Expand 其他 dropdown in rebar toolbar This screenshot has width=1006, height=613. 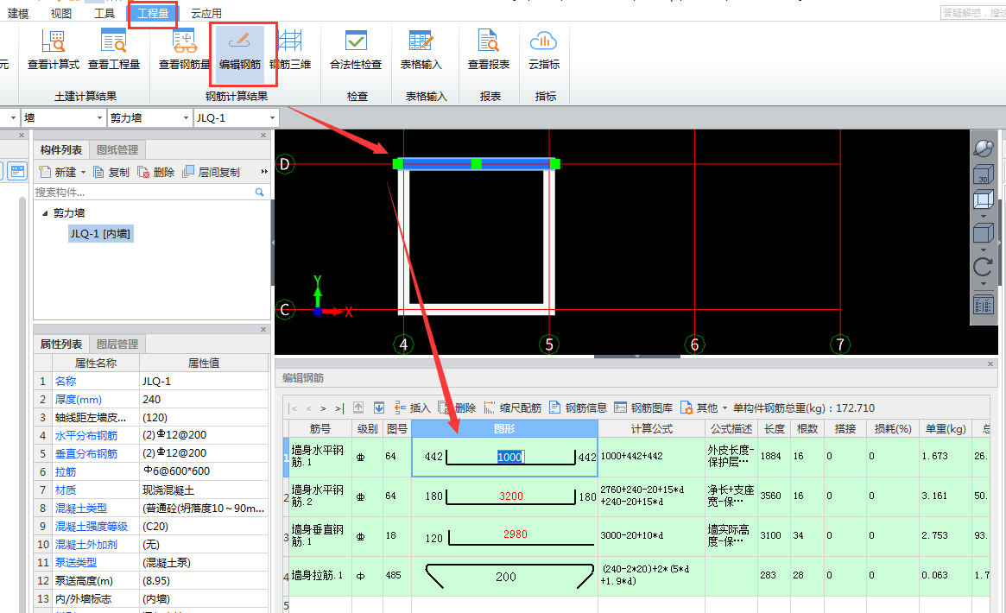(x=725, y=408)
